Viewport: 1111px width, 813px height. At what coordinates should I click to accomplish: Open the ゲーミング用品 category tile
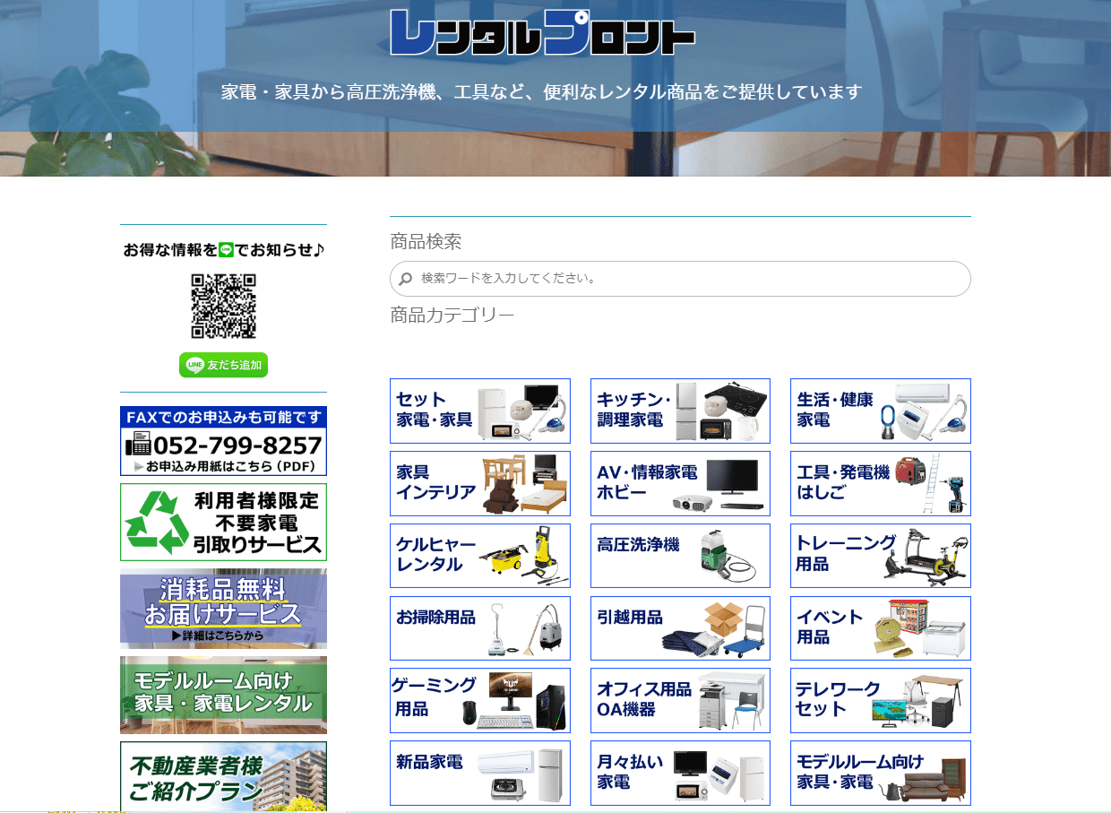[x=480, y=700]
